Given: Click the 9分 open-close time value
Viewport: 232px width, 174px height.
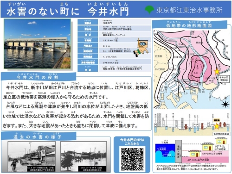Looking at the screenshot, I should coord(117,51).
